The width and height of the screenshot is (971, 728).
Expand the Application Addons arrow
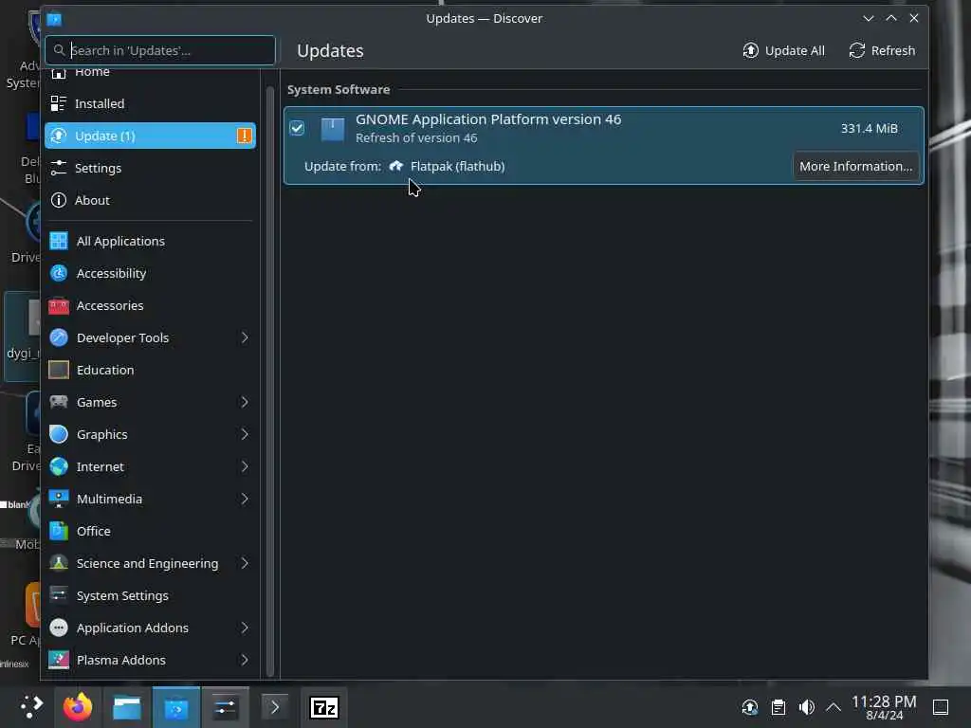[x=245, y=628]
